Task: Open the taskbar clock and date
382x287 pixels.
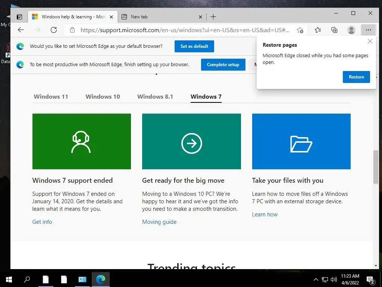Action: pyautogui.click(x=350, y=280)
